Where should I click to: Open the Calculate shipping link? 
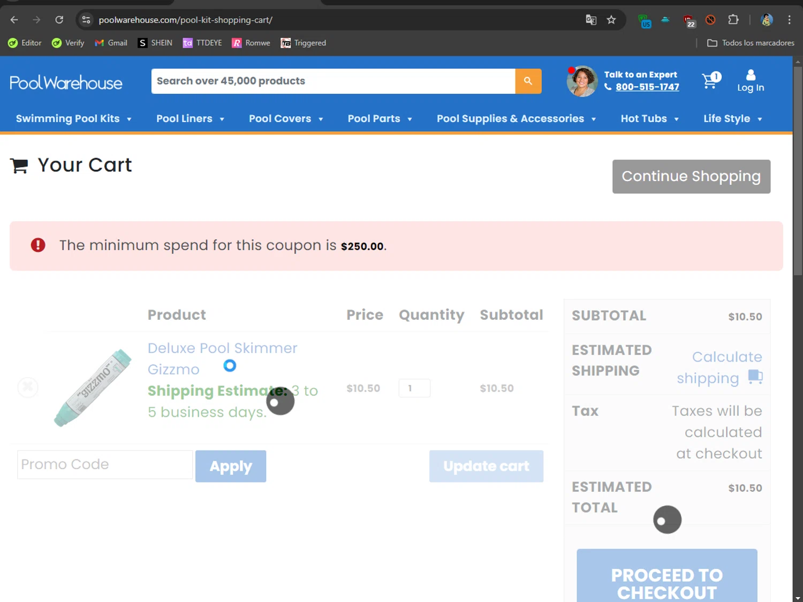(x=719, y=367)
